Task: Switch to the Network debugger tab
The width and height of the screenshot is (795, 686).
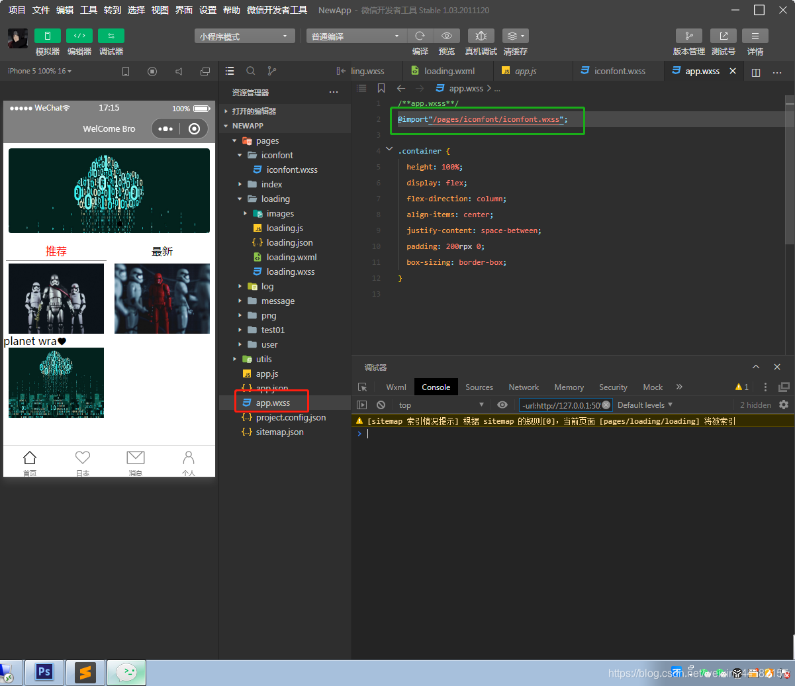Action: [524, 387]
